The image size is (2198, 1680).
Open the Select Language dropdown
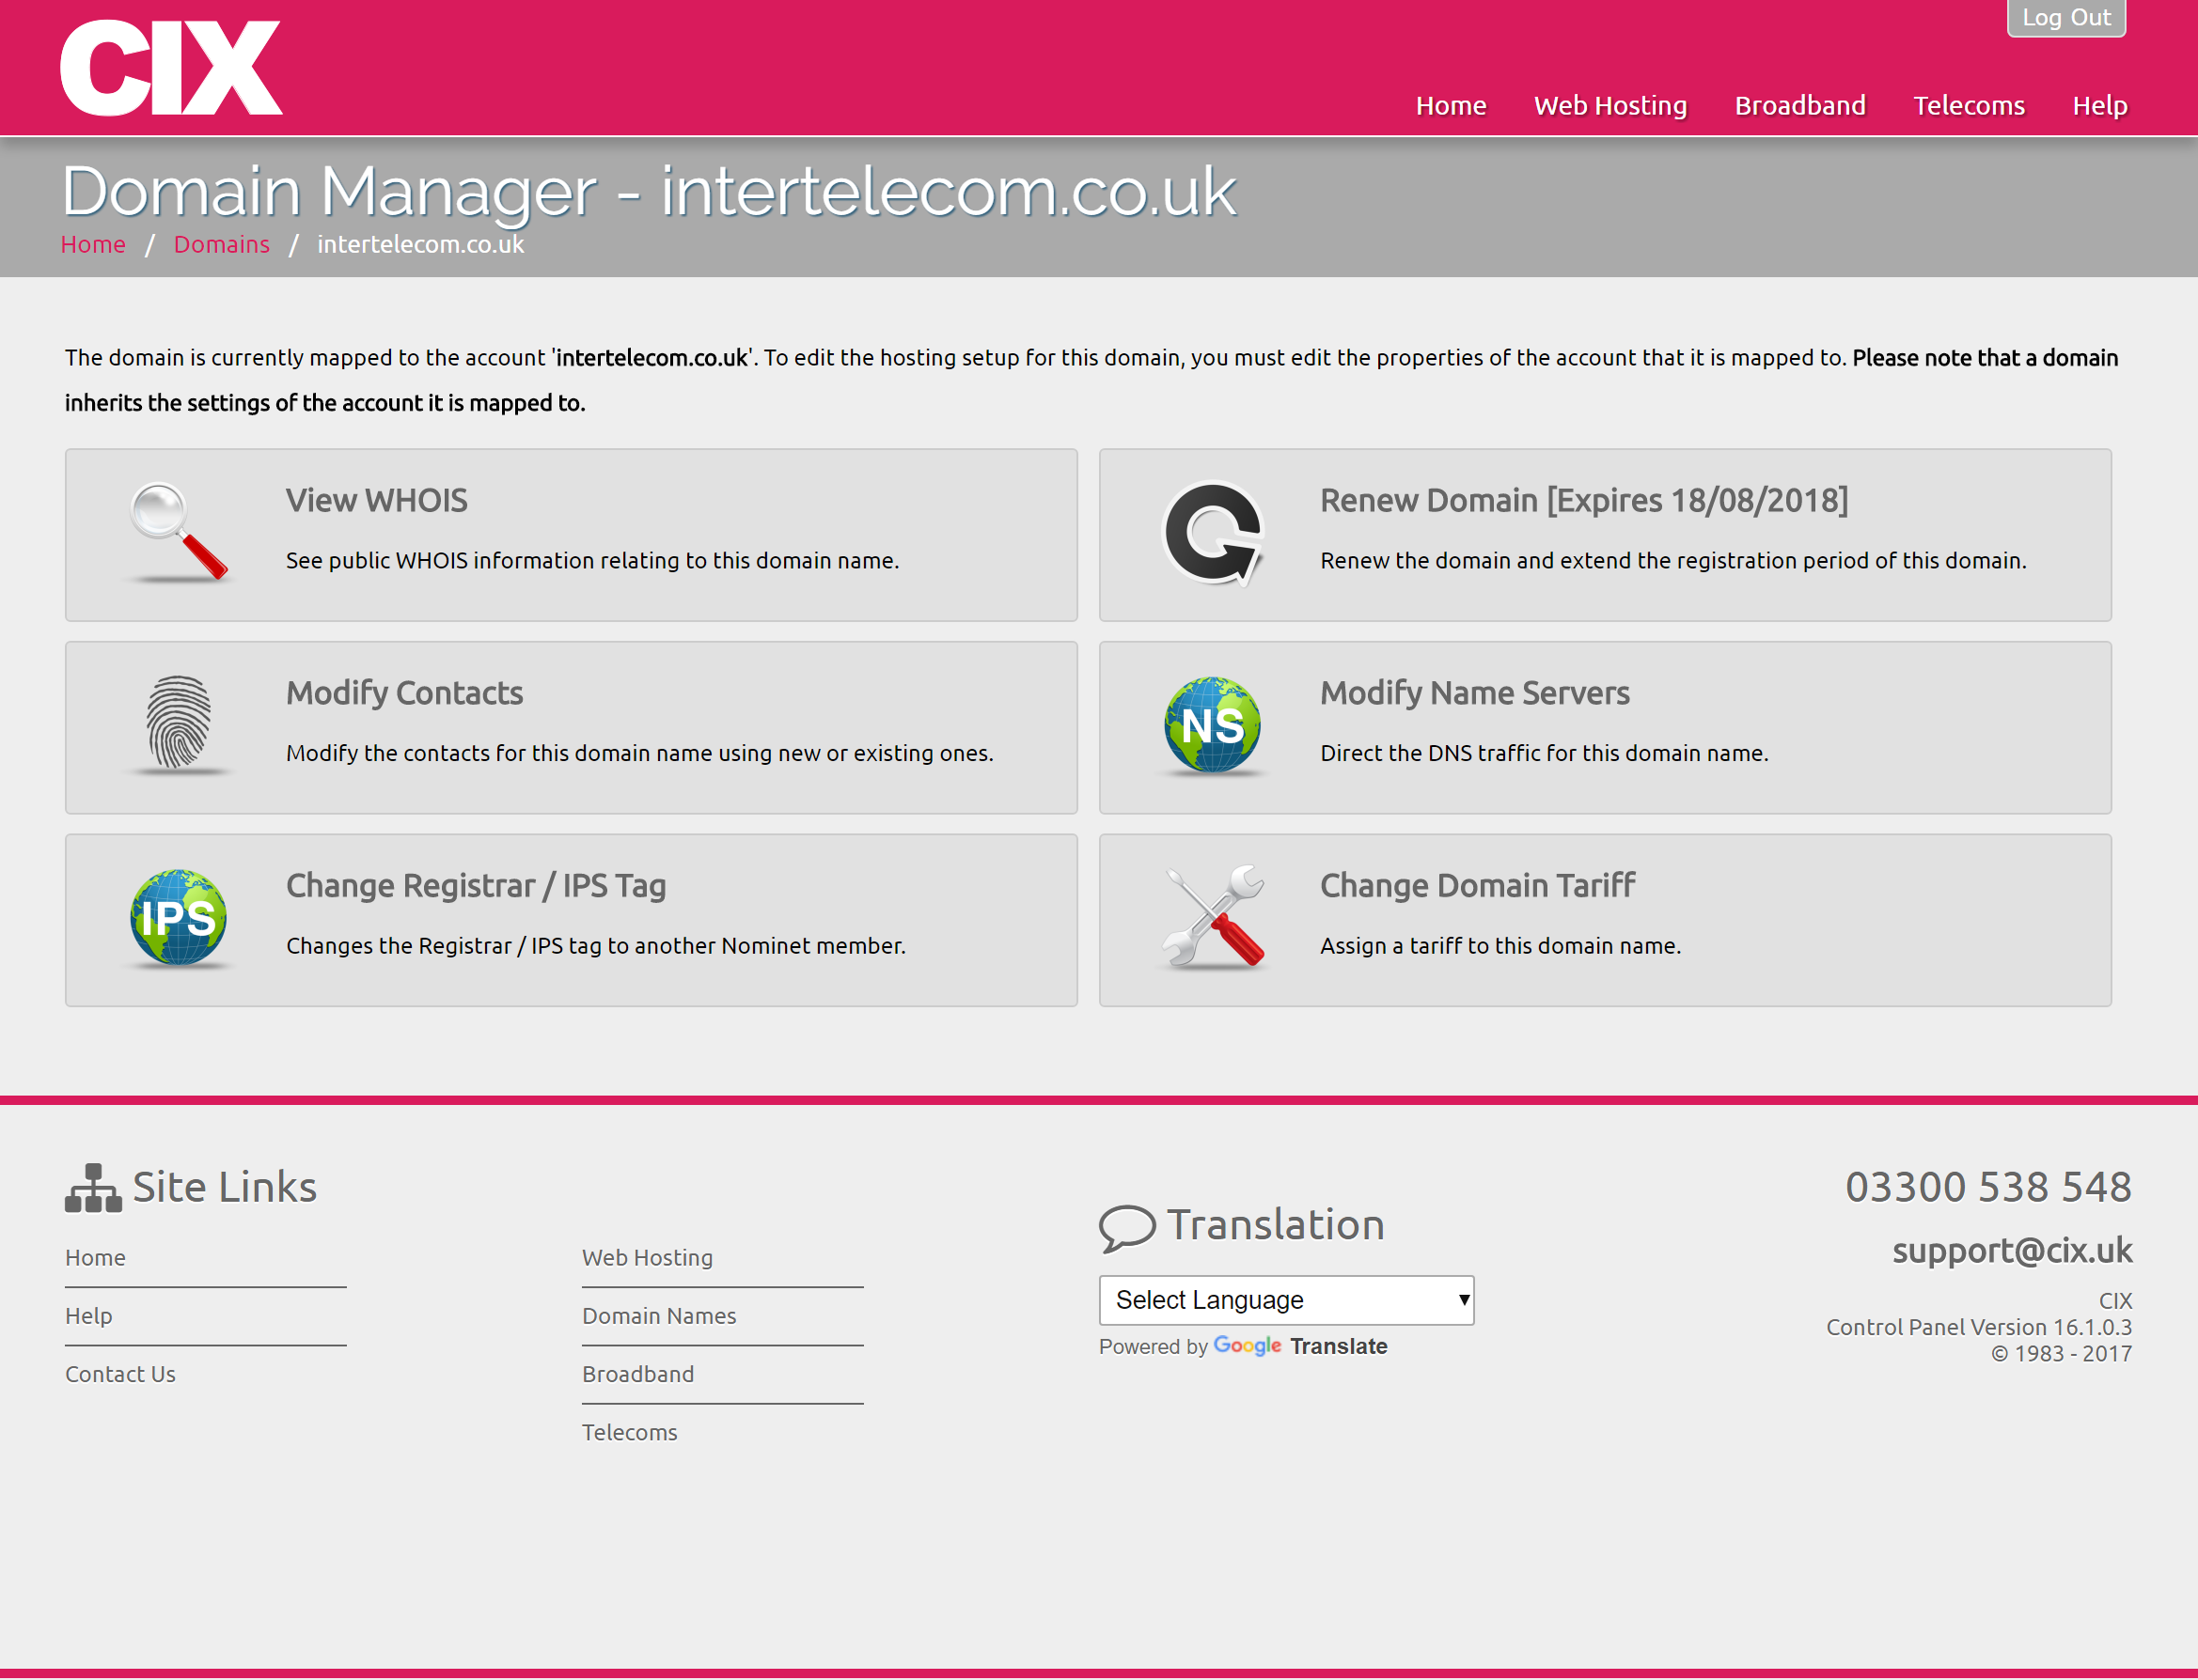[x=1285, y=1300]
